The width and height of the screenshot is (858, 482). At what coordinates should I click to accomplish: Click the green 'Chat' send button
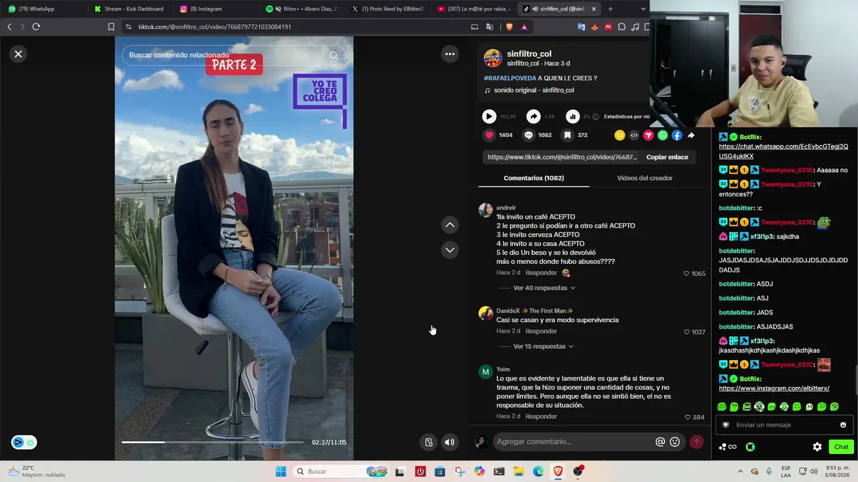pos(841,447)
